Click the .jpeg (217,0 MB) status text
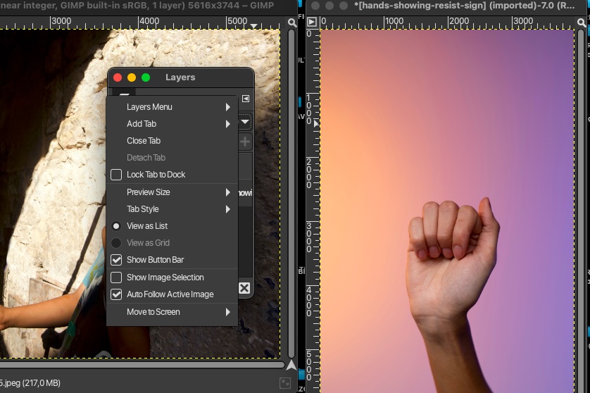Viewport: 590px width, 393px height. [30, 383]
